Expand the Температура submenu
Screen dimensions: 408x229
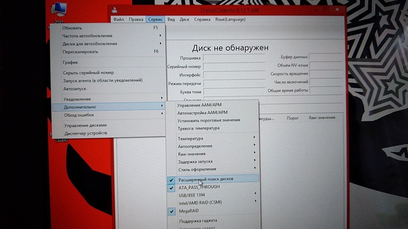[x=213, y=139]
